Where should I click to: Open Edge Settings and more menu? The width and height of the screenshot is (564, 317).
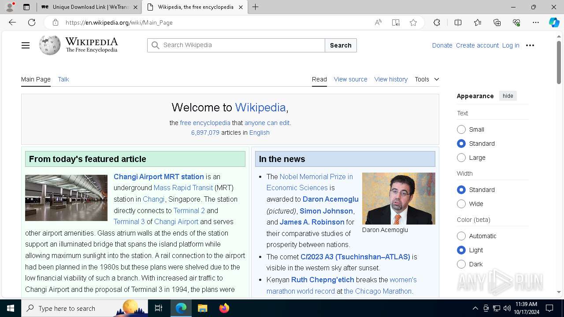[x=536, y=22]
